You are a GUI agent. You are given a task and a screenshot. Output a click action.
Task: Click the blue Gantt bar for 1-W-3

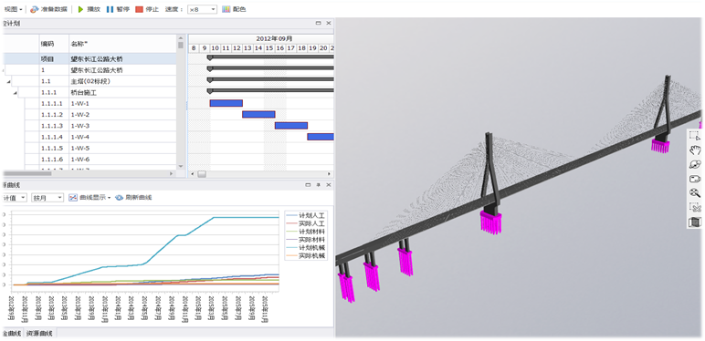291,126
